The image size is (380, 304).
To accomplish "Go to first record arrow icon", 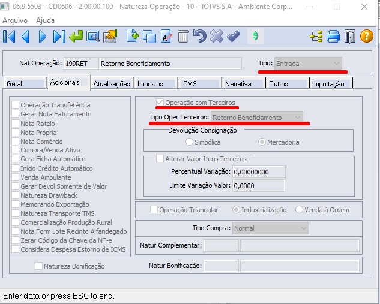I will pyautogui.click(x=9, y=37).
